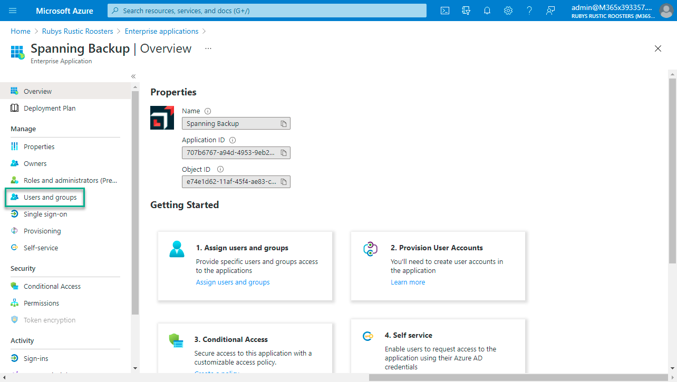
Task: Close the Spanning Backup blade
Action: 658,48
